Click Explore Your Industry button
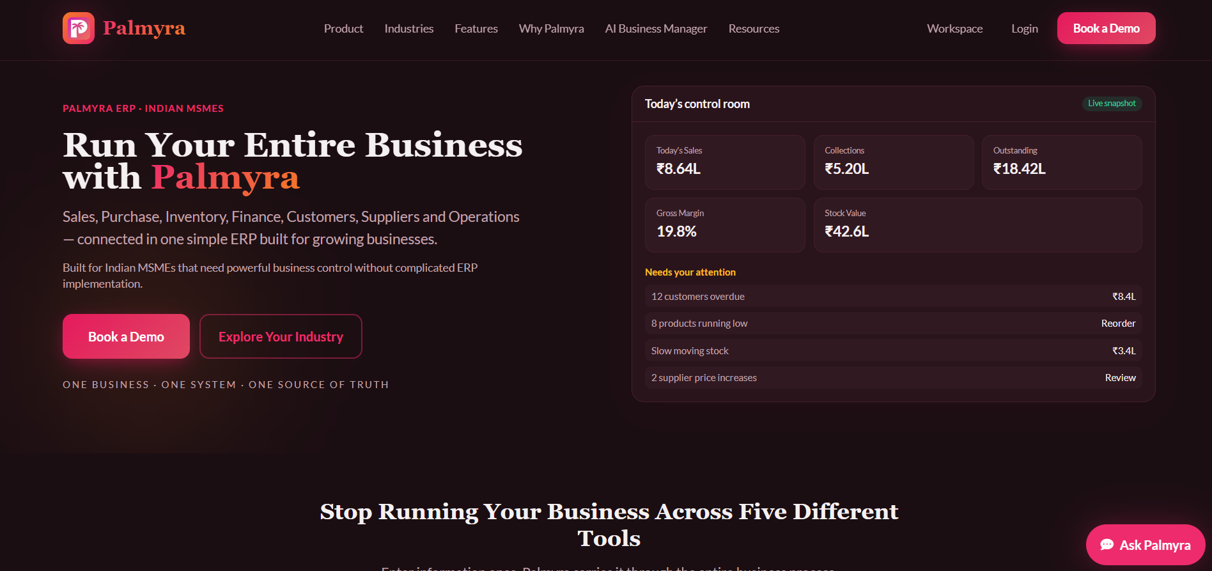The image size is (1212, 571). (x=281, y=336)
